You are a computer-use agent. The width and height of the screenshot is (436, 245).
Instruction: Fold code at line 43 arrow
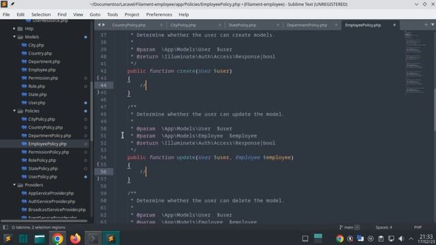(x=98, y=78)
